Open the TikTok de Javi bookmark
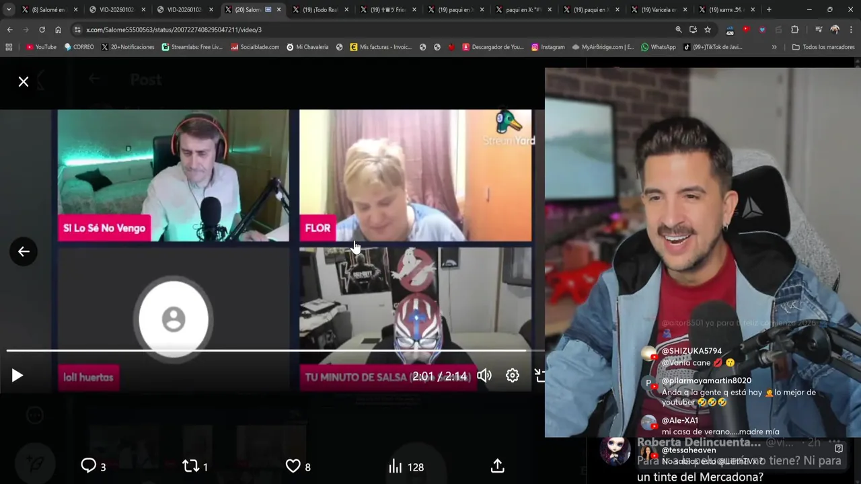861x484 pixels. click(x=713, y=47)
